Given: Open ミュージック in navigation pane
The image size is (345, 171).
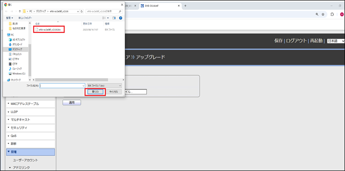Looking at the screenshot, I should (15, 68).
